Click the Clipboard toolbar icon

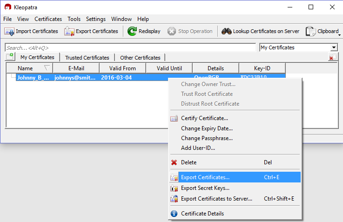click(x=310, y=31)
